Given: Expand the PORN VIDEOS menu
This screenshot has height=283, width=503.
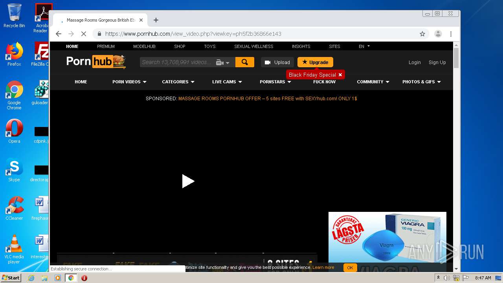Looking at the screenshot, I should coord(129,82).
